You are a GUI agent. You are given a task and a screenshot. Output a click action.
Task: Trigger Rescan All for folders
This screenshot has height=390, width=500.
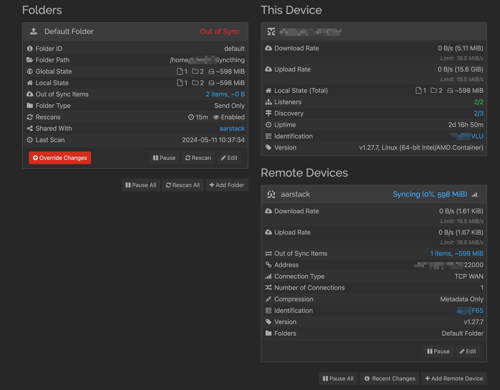coord(183,185)
